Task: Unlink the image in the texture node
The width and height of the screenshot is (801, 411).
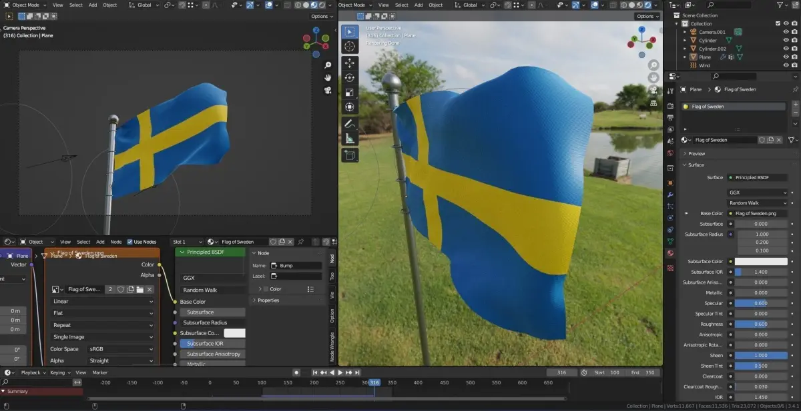Action: click(150, 289)
